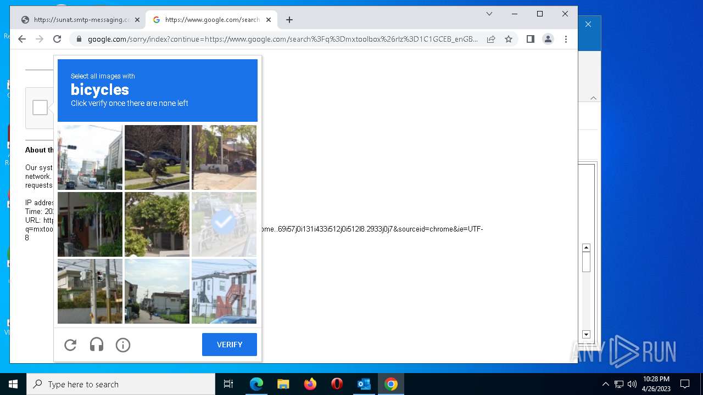Viewport: 703px width, 395px height.
Task: Select the tree and sidewalk top-right tile
Action: [x=224, y=157]
